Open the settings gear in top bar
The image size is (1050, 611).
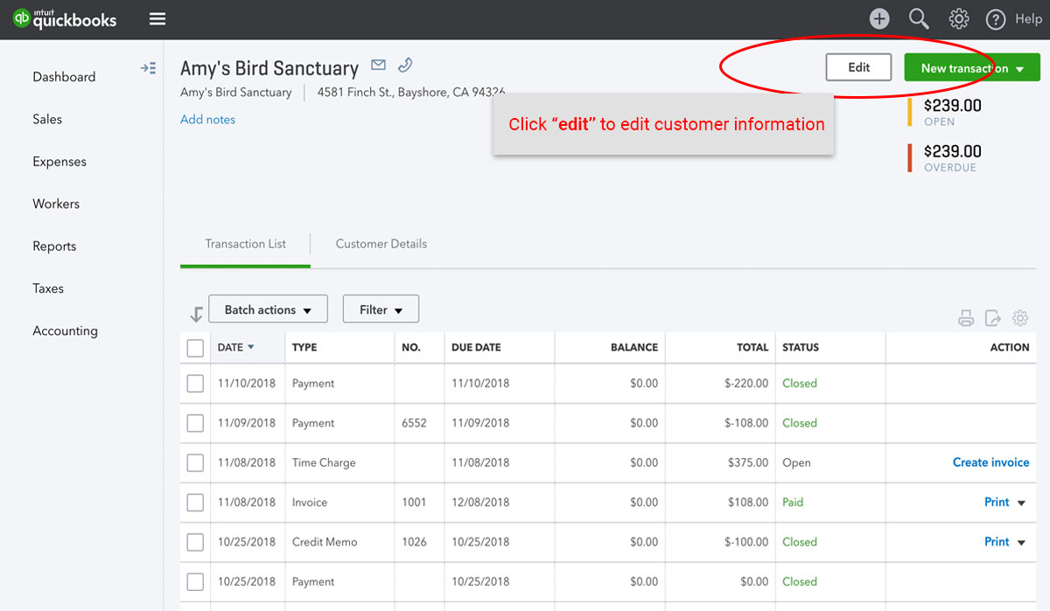coord(959,18)
